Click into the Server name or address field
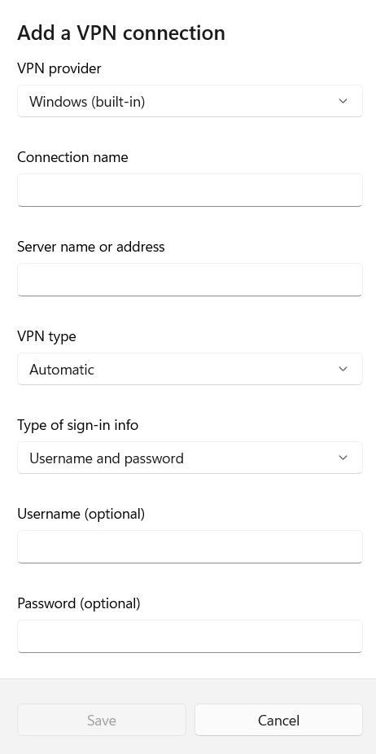 click(x=190, y=280)
